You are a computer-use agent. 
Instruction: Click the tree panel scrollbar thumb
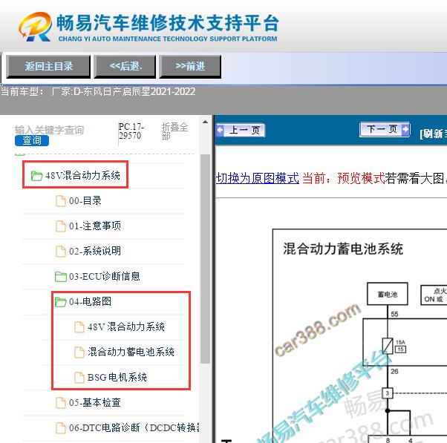[205, 259]
